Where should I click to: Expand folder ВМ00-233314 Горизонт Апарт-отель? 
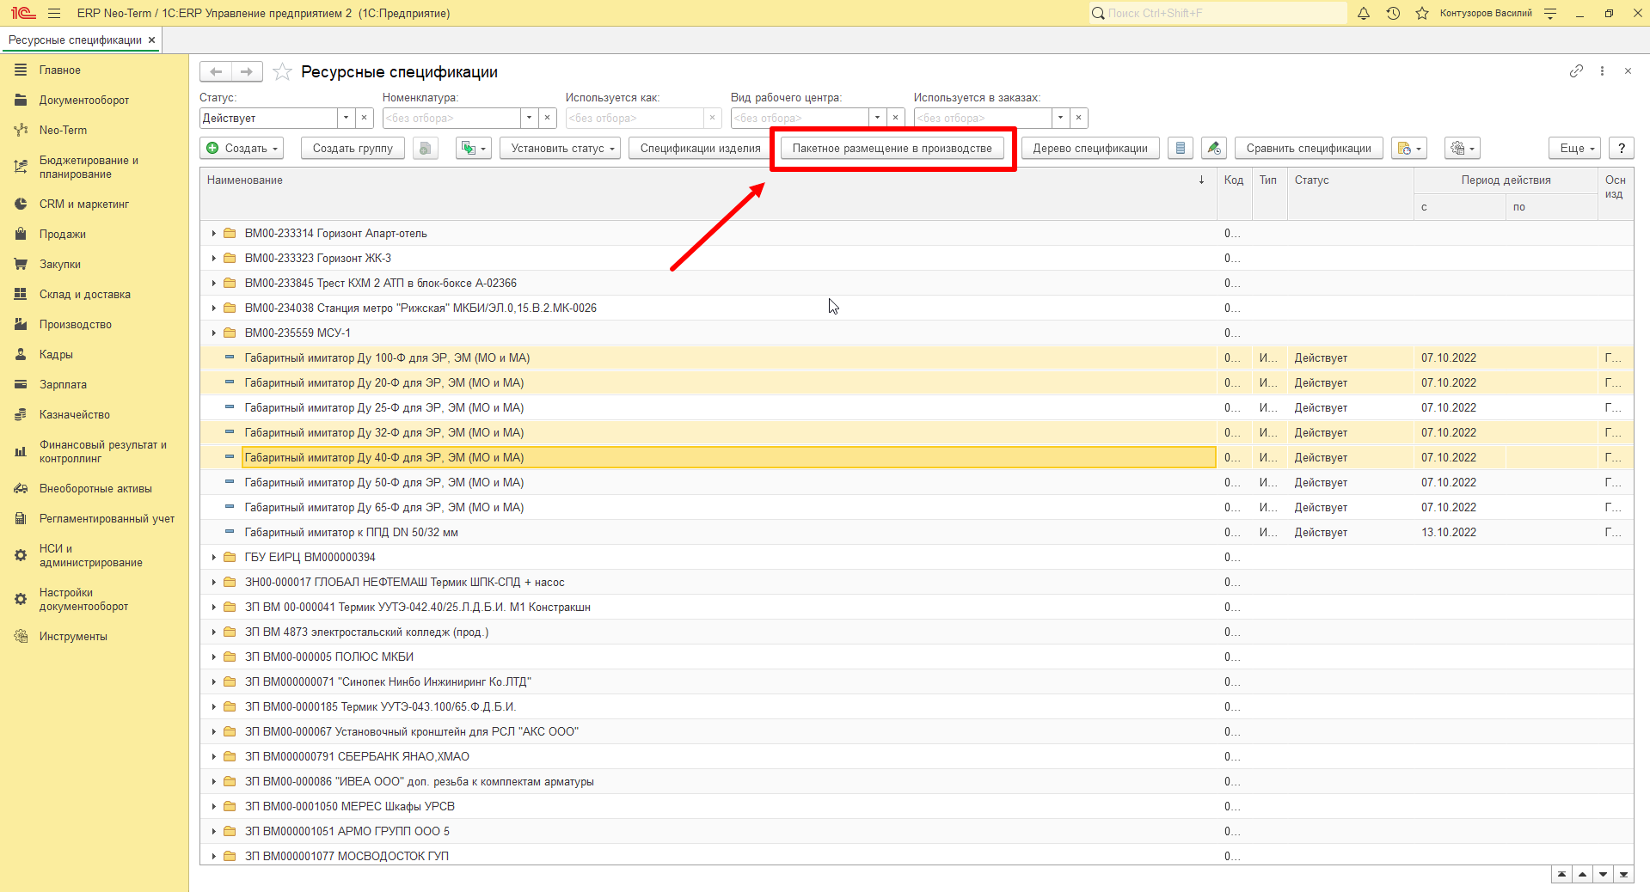tap(214, 234)
